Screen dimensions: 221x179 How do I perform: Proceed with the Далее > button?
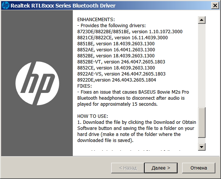[x=161, y=168]
